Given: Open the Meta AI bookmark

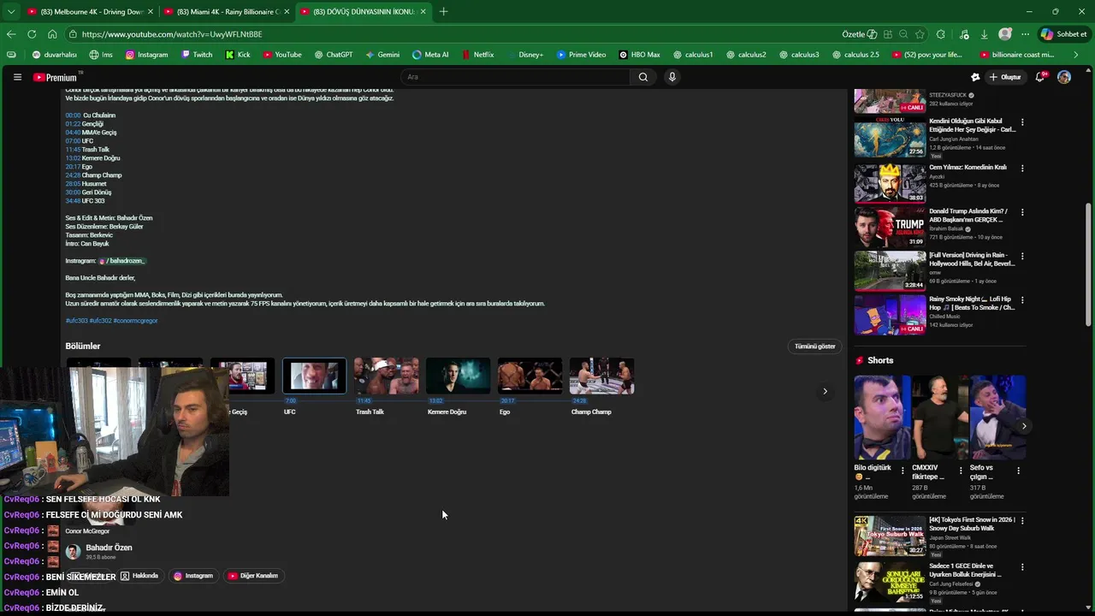Looking at the screenshot, I should coord(430,55).
